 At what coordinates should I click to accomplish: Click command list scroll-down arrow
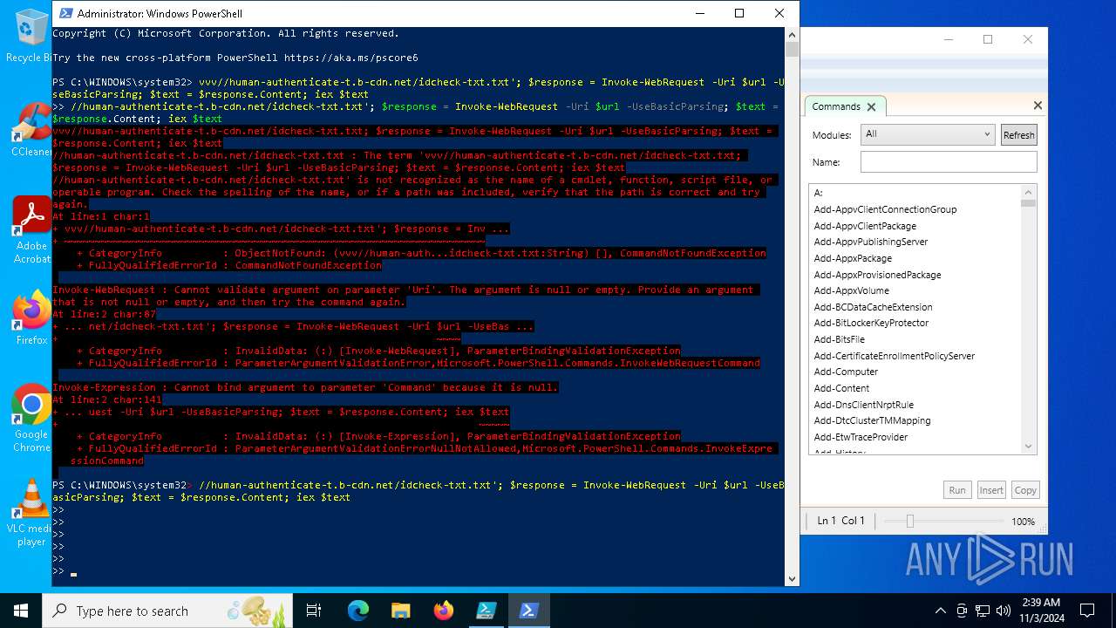point(1029,446)
